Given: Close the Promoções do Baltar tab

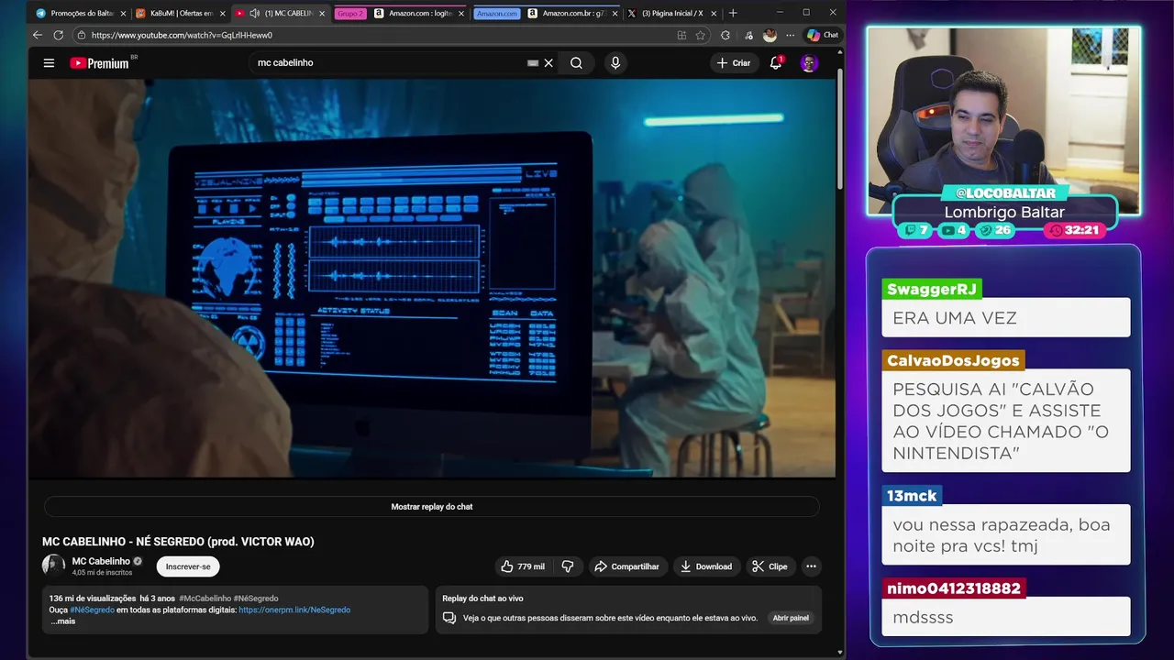Looking at the screenshot, I should (123, 14).
